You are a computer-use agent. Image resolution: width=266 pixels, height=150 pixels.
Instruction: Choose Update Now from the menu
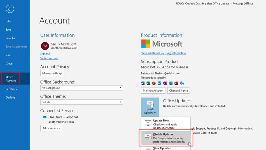pyautogui.click(x=165, y=124)
